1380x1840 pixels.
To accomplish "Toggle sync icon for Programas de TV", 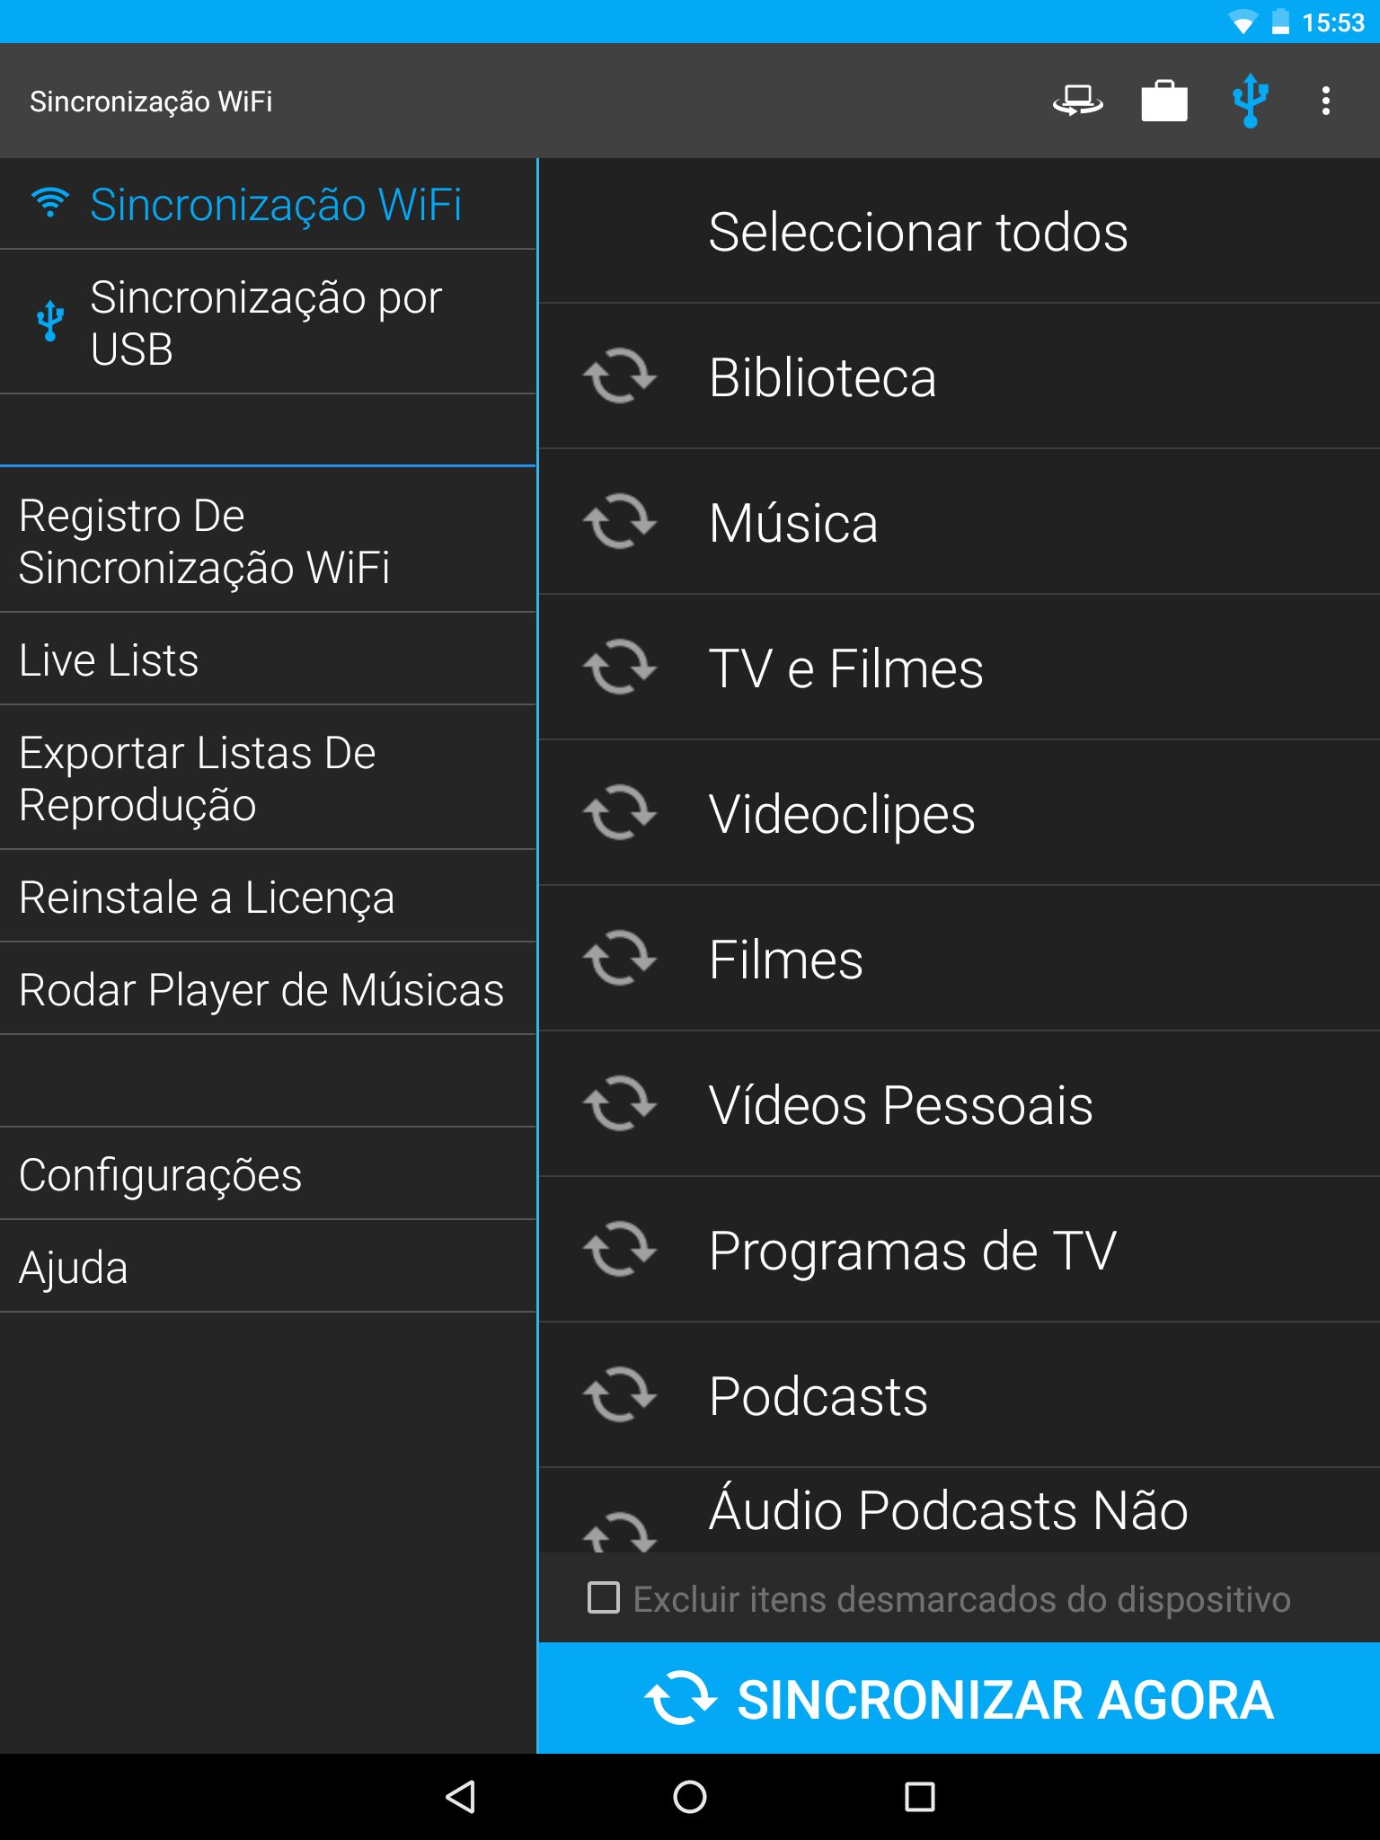I will coord(620,1250).
